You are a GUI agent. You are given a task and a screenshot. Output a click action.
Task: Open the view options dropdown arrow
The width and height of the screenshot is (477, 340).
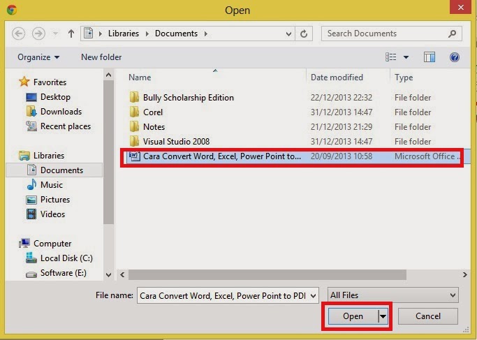(406, 57)
